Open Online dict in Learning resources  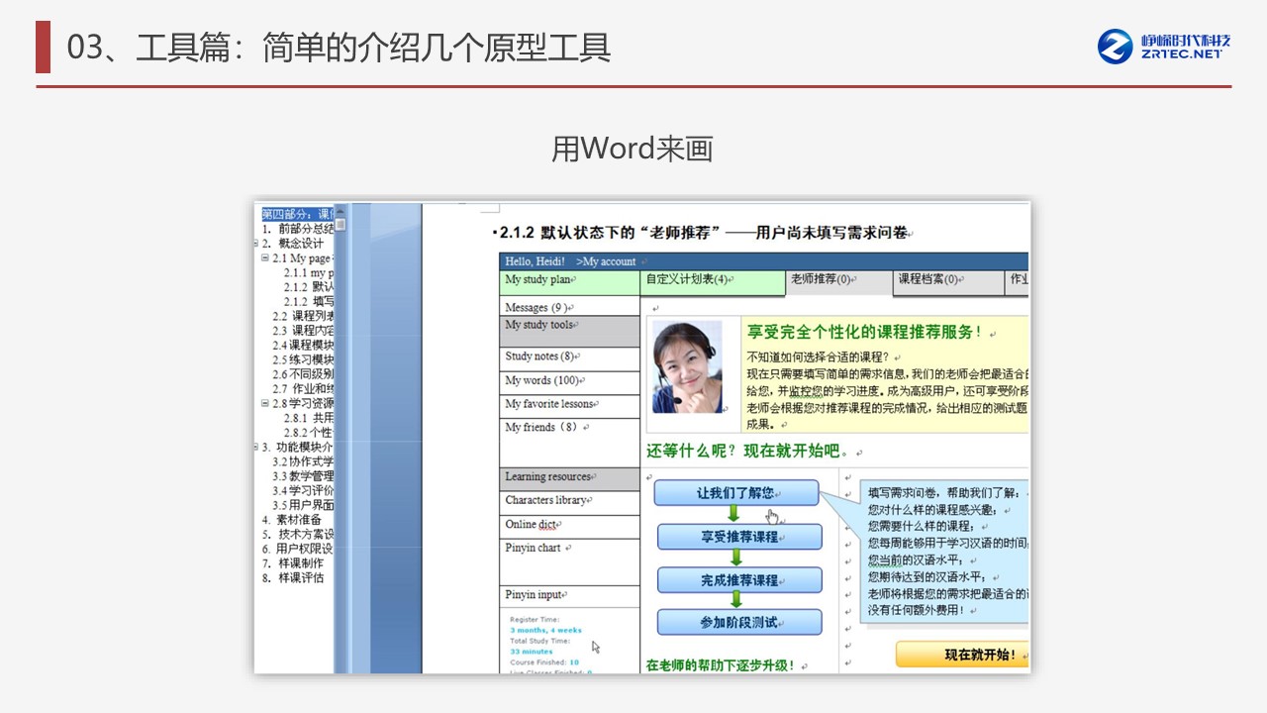533,525
